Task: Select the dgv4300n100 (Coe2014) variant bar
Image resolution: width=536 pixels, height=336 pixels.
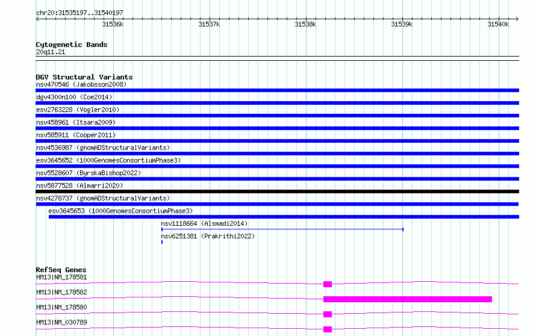Action: [277, 103]
